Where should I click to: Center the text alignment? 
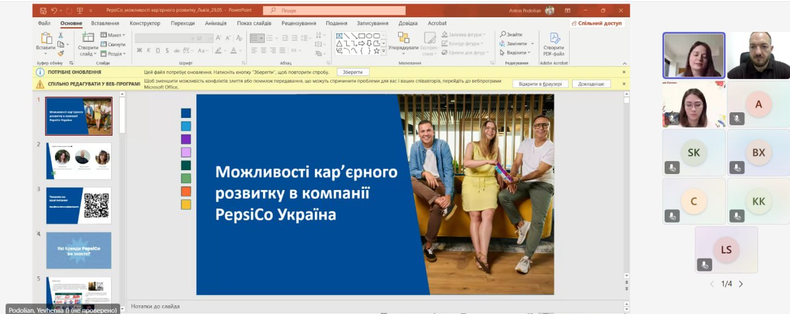pyautogui.click(x=264, y=51)
